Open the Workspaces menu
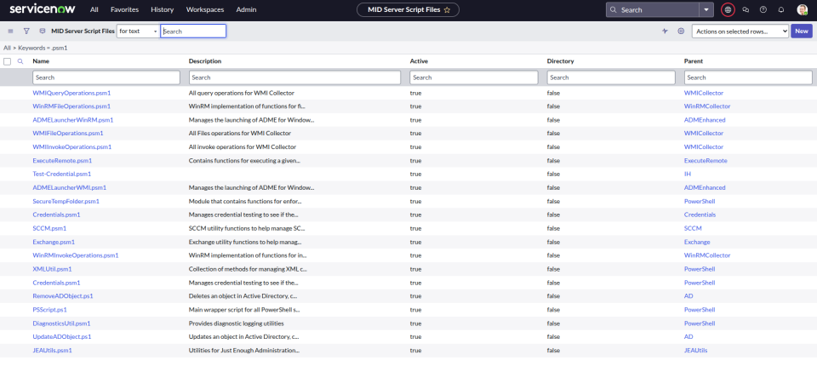The image size is (817, 372). coord(205,9)
